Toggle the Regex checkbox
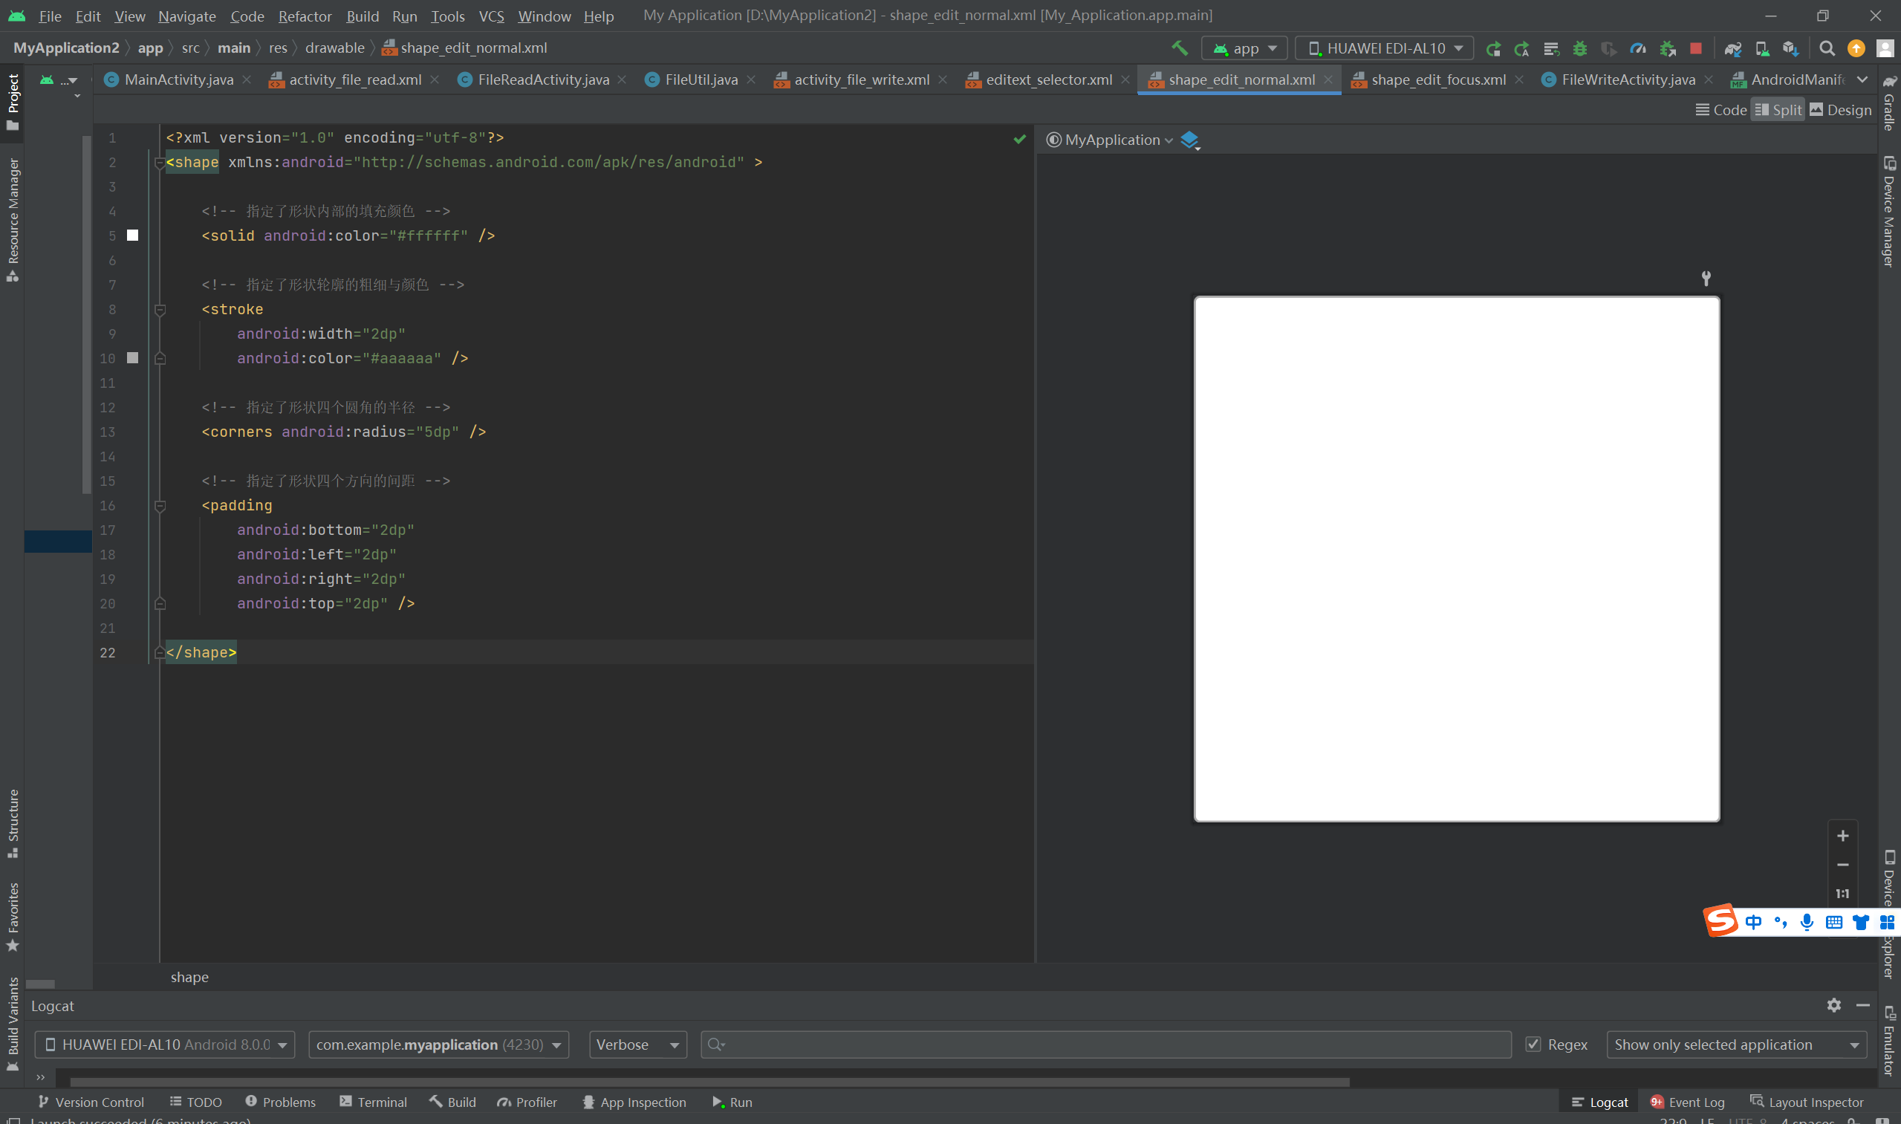The height and width of the screenshot is (1124, 1901). point(1533,1045)
